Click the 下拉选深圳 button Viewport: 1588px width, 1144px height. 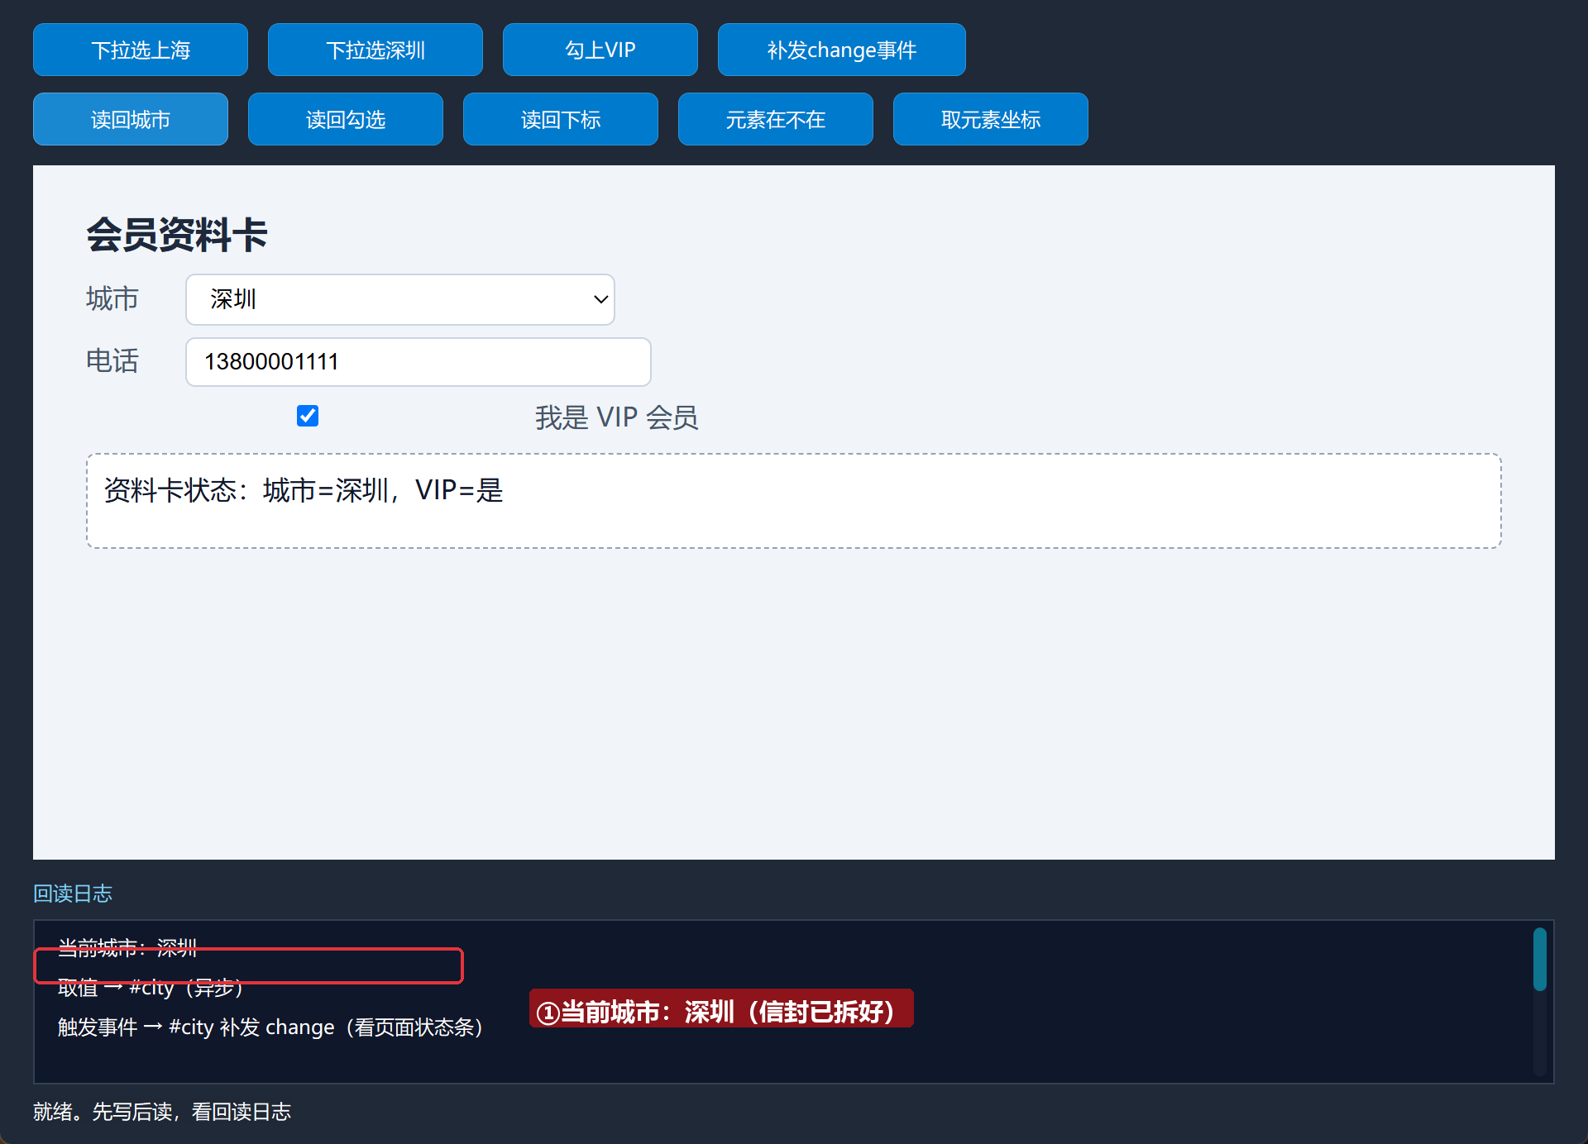click(375, 50)
